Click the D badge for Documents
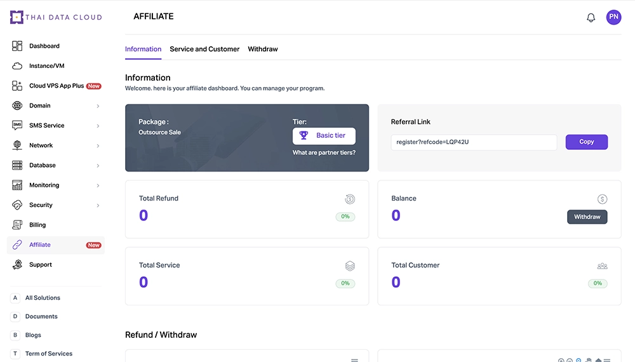 [x=15, y=316]
